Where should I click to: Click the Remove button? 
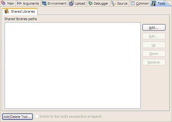(x=154, y=62)
